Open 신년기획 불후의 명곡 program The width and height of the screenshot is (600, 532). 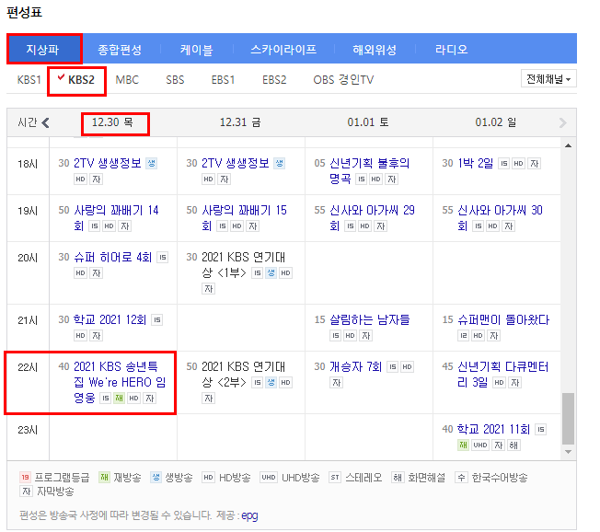369,170
